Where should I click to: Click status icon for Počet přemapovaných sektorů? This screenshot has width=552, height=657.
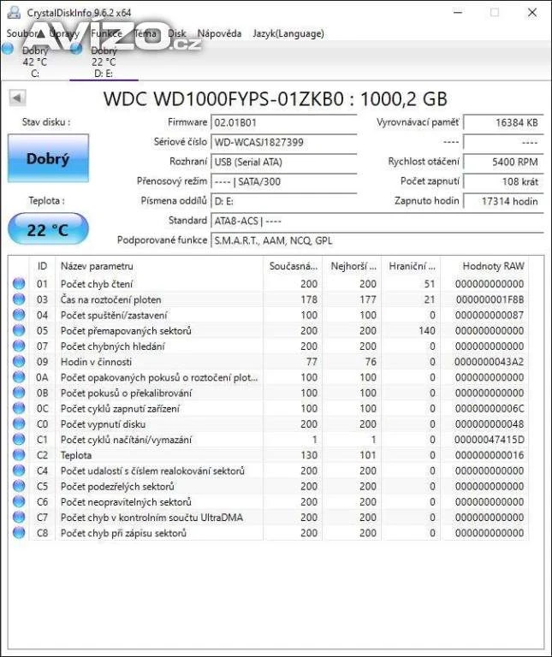click(19, 331)
